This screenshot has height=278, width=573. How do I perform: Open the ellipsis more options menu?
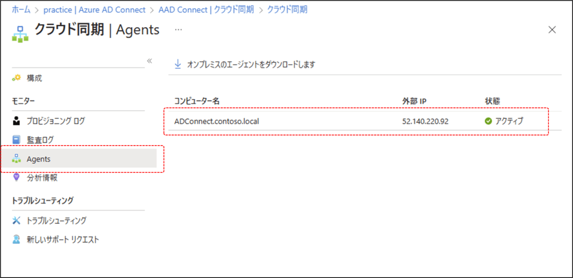point(178,30)
